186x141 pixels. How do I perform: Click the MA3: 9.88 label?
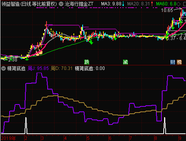(111, 4)
